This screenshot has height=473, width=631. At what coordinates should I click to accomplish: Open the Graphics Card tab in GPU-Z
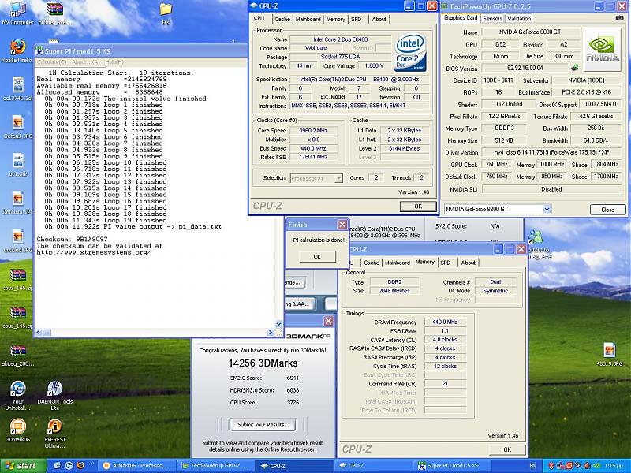[461, 17]
